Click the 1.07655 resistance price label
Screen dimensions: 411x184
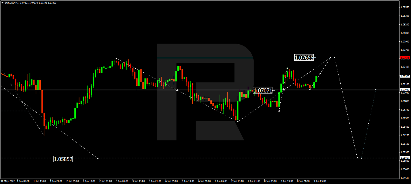click(x=304, y=57)
